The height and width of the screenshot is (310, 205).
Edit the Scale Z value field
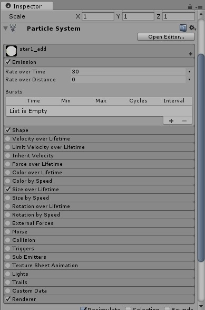click(179, 16)
